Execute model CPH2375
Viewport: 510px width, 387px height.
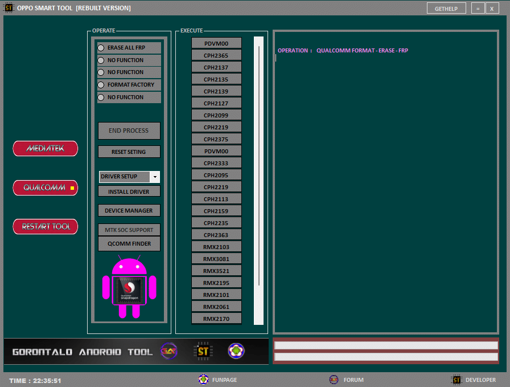[216, 139]
